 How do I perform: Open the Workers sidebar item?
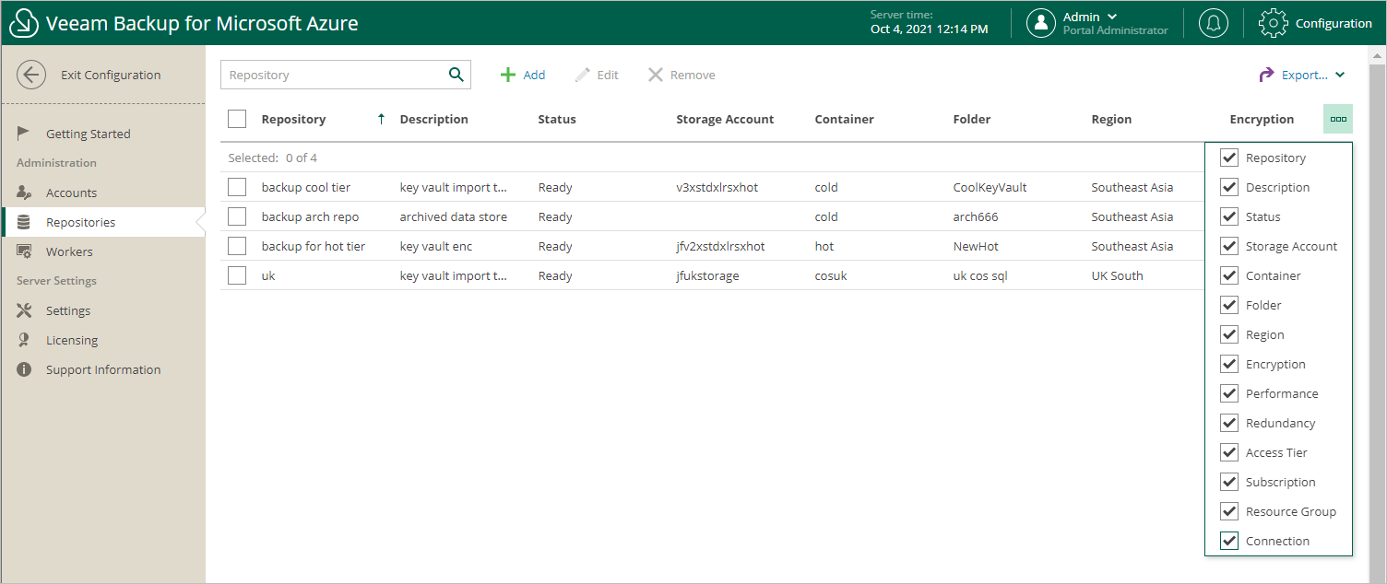point(103,251)
